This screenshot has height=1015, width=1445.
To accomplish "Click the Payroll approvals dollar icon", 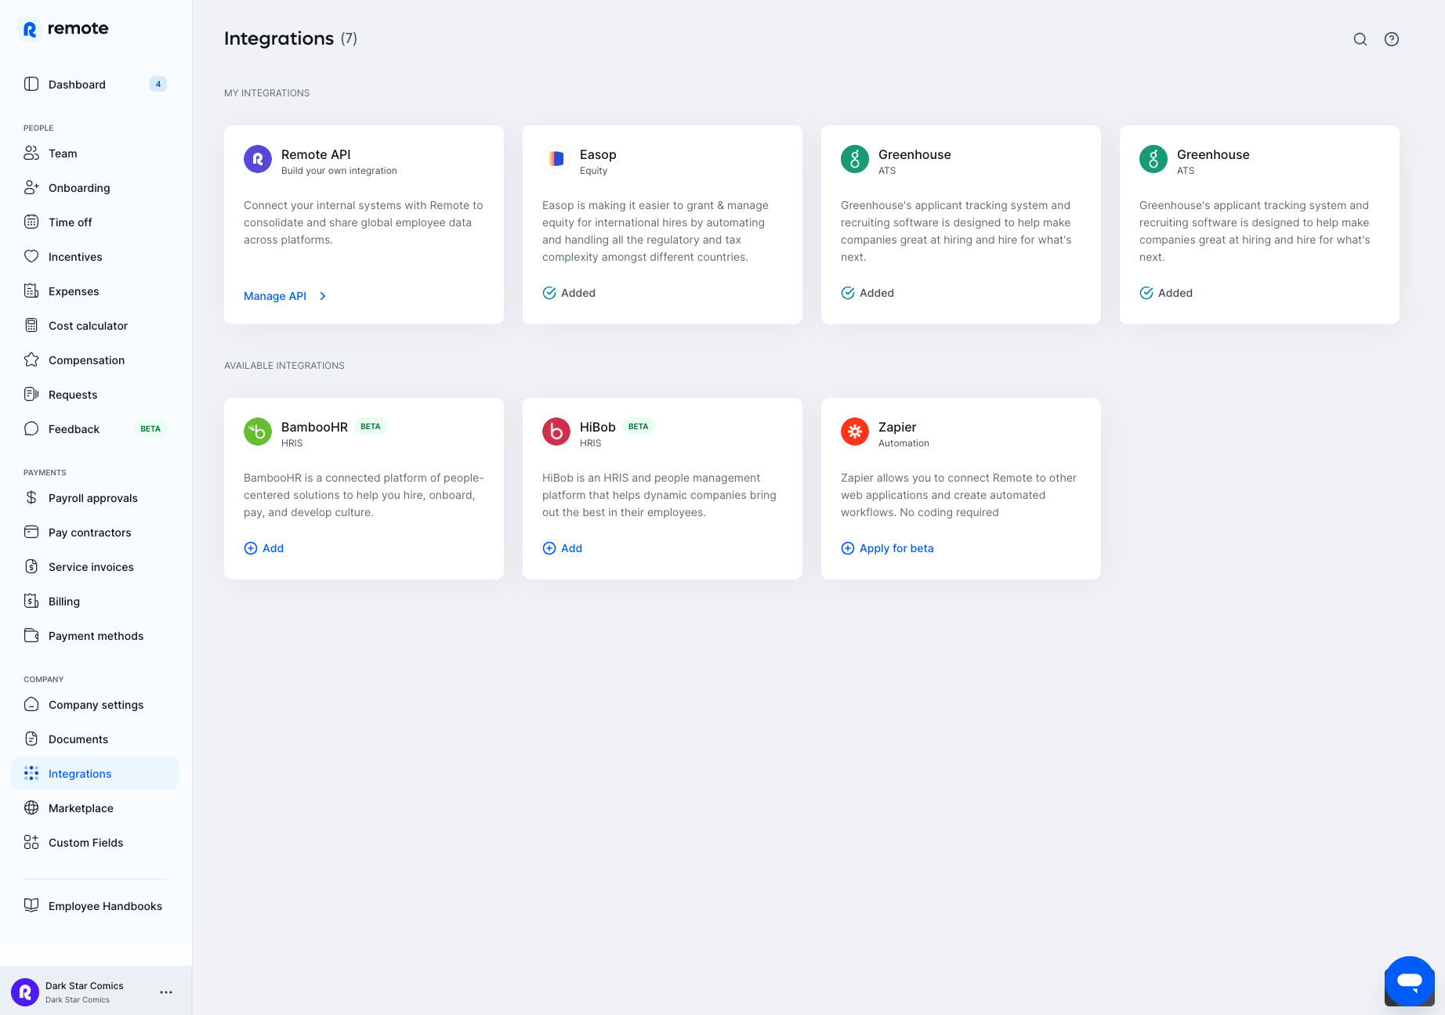I will 31,497.
